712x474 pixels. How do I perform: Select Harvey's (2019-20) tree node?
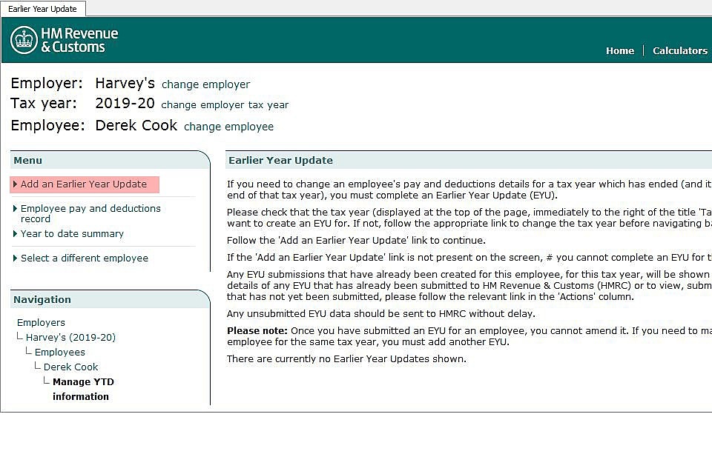pyautogui.click(x=70, y=338)
